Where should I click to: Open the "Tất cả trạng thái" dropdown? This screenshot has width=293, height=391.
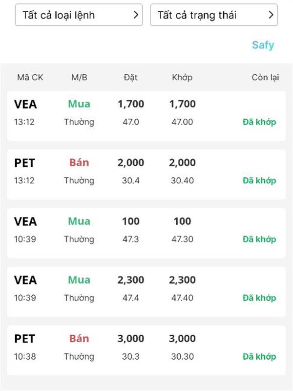tap(213, 15)
